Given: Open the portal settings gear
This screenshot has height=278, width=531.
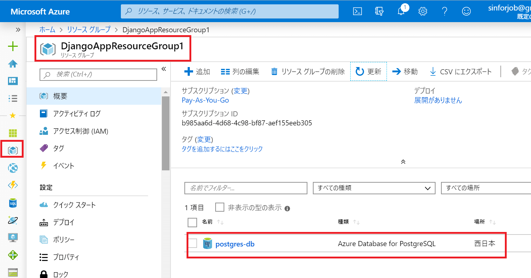Looking at the screenshot, I should point(422,11).
